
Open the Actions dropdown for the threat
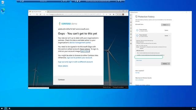coord(165,64)
